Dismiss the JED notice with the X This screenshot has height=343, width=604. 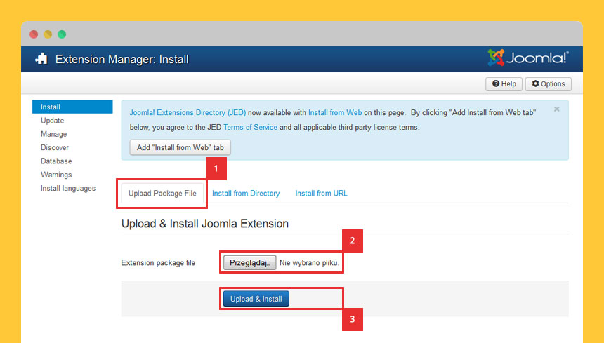click(557, 109)
